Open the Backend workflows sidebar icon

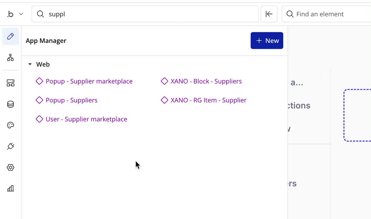[x=10, y=83]
